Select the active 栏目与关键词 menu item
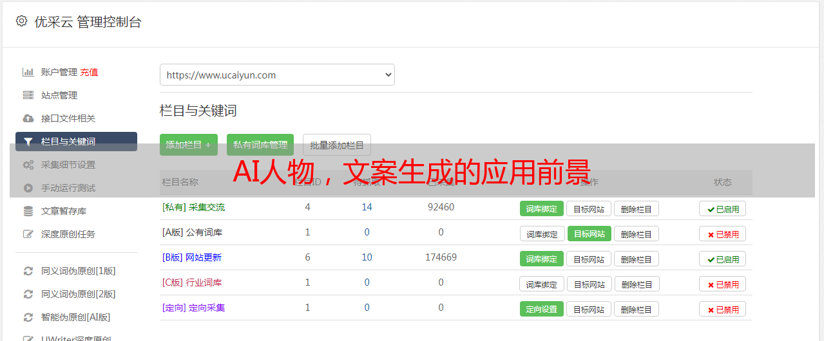The image size is (824, 341). 76,142
